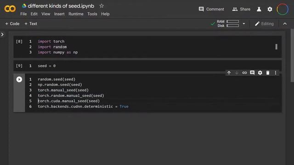
Task: Click the Google Drive icon beside notebook title
Action: point(24,6)
